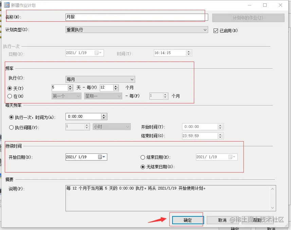Minimize the 新建作业计划 dialog window
291x230 pixels.
click(250, 5)
